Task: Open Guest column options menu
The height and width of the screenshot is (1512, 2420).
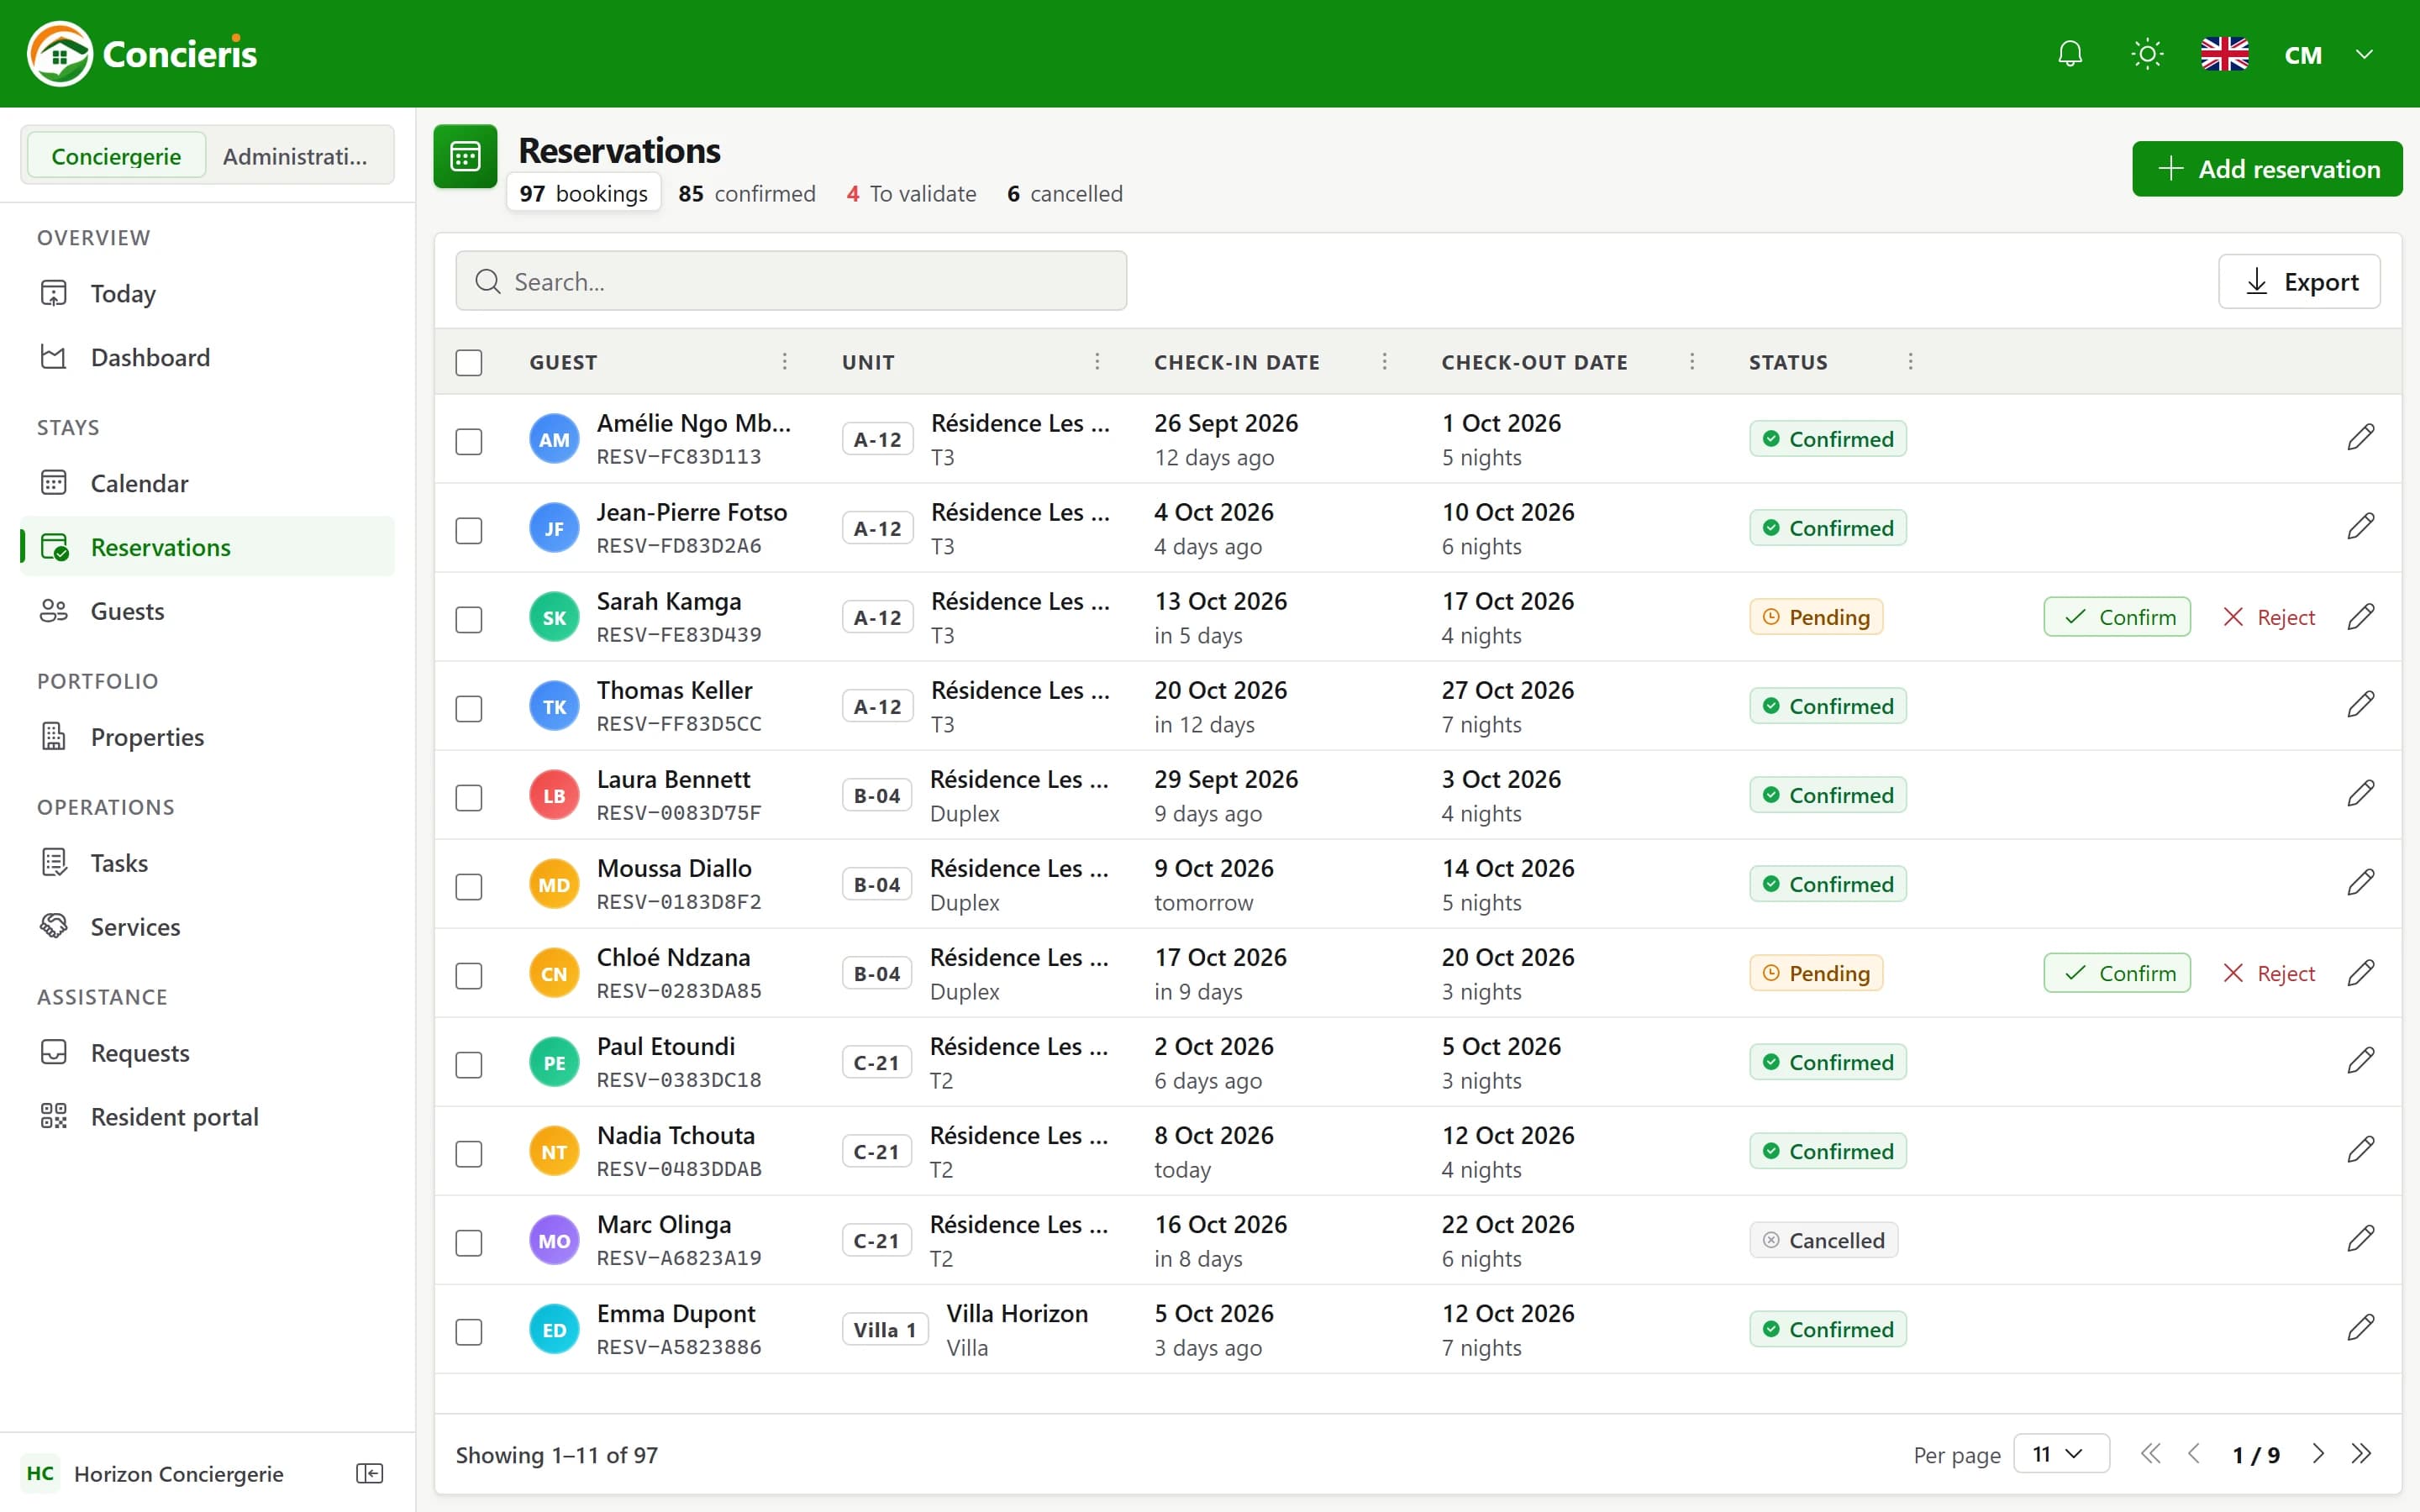Action: click(784, 361)
